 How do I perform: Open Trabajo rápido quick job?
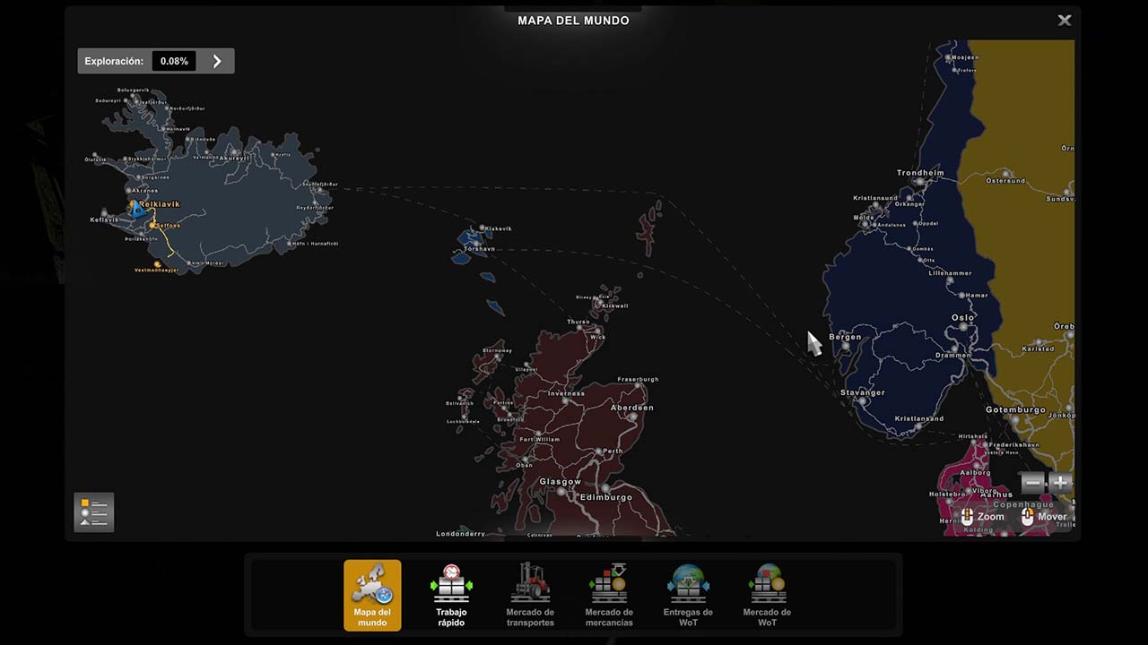tap(451, 595)
